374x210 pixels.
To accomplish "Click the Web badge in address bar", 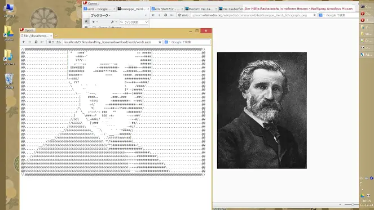I will click(183, 15).
